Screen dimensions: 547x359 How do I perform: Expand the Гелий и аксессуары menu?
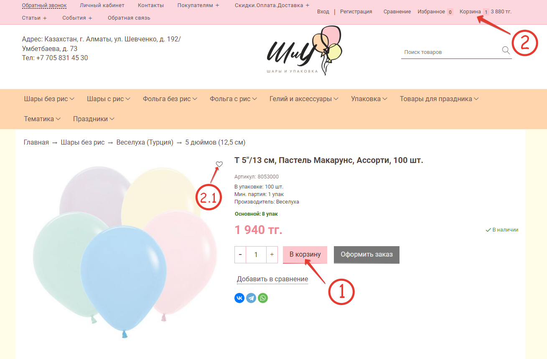(x=304, y=99)
